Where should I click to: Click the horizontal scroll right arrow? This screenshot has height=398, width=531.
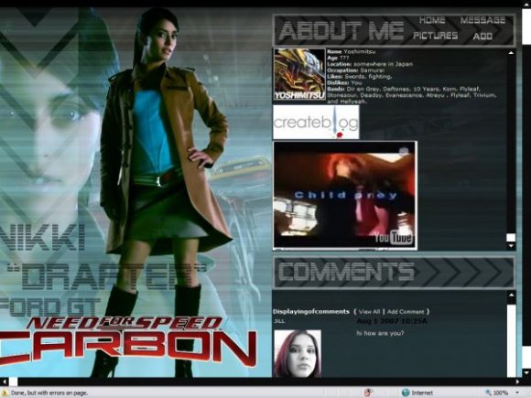point(517,382)
